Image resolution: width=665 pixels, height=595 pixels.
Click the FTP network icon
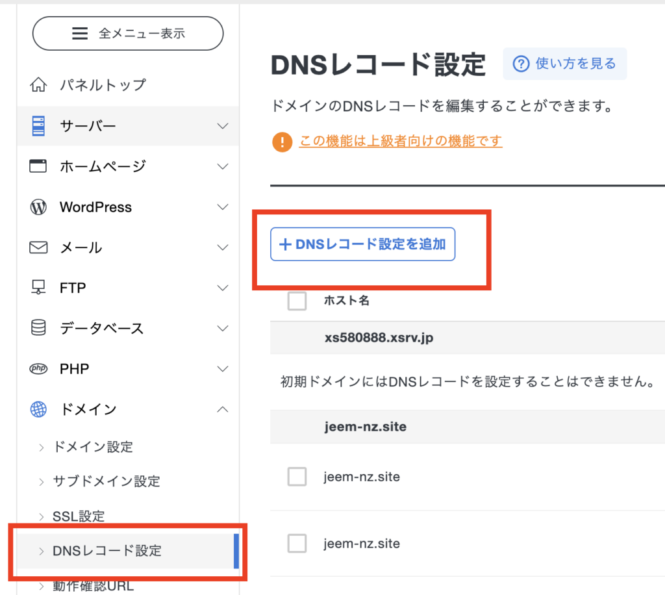[x=39, y=288]
